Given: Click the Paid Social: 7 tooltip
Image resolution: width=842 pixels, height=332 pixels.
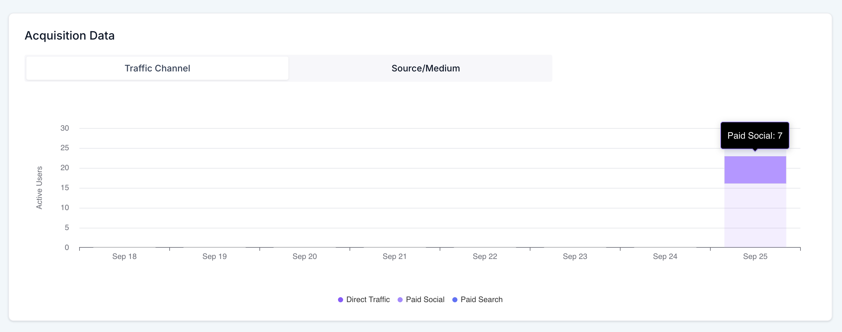Looking at the screenshot, I should 754,135.
